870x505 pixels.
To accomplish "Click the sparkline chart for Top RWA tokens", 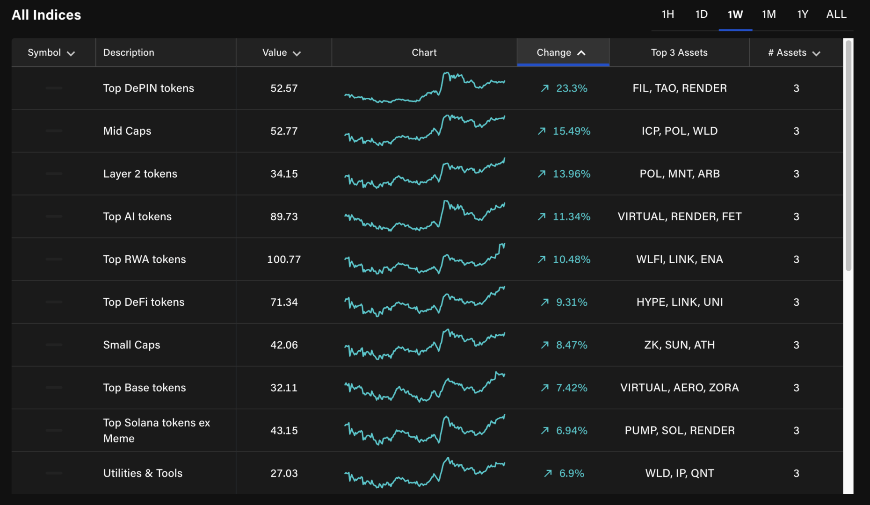I will [x=424, y=259].
